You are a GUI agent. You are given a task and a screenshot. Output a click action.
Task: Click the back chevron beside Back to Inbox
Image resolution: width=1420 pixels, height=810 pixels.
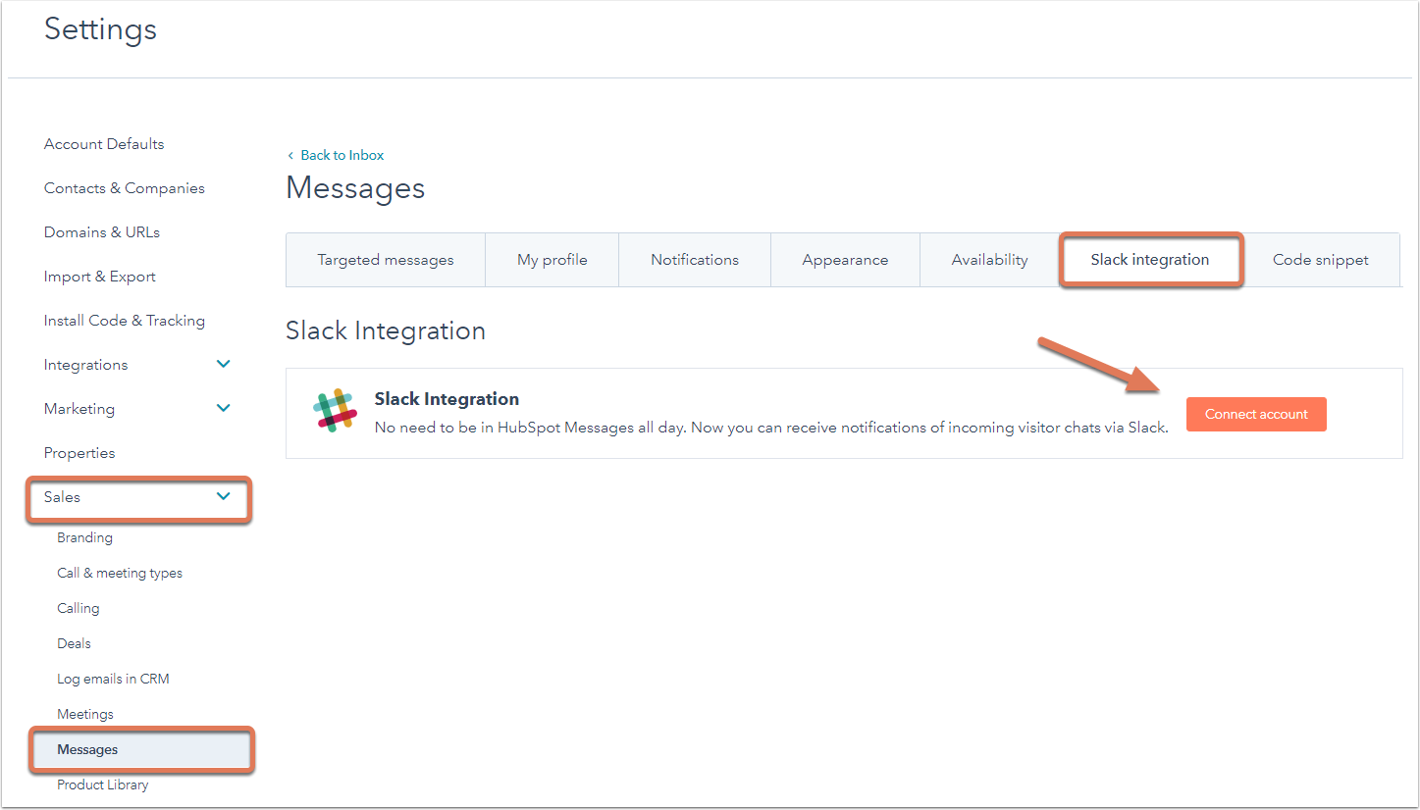click(290, 155)
